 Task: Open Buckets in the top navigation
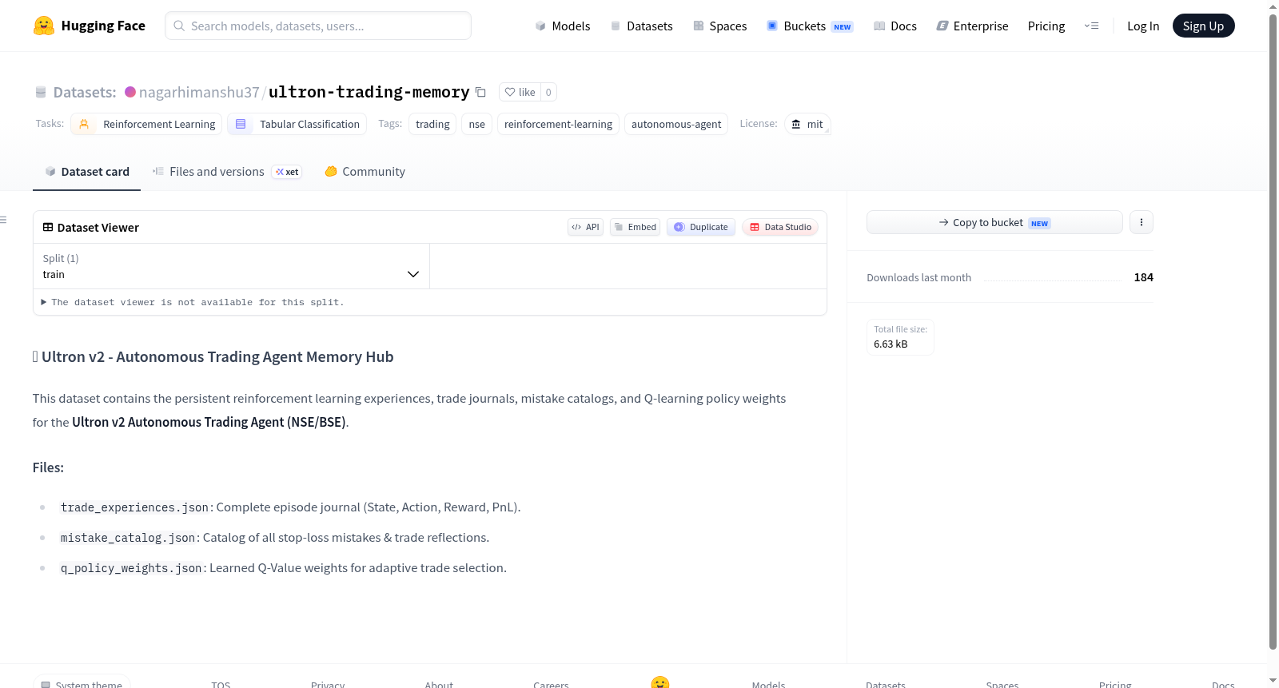coord(810,26)
